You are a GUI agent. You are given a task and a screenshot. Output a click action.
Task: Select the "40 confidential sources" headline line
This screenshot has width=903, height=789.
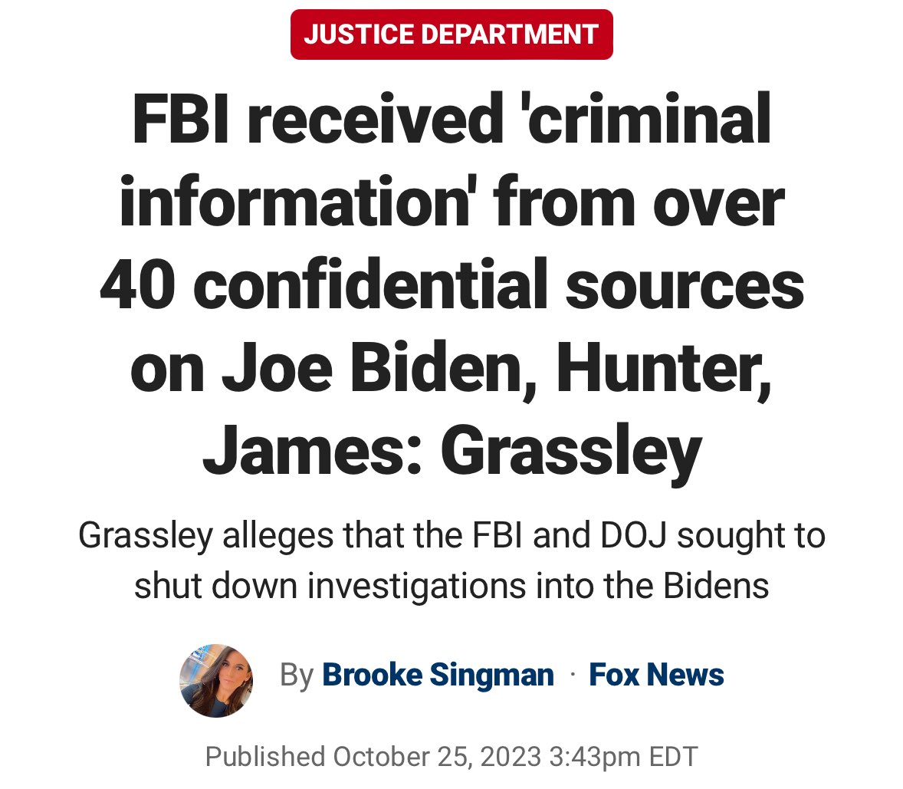tap(451, 286)
